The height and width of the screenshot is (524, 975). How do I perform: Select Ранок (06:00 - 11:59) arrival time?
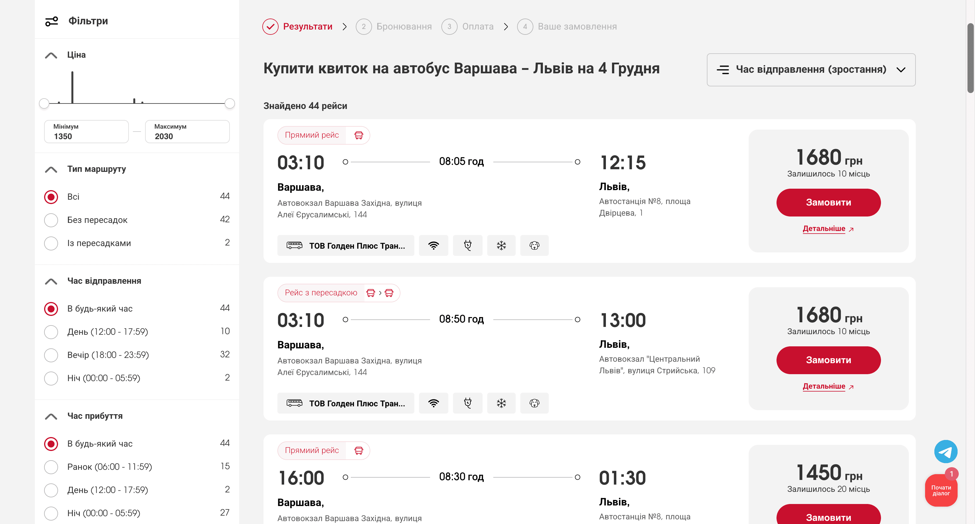(51, 467)
